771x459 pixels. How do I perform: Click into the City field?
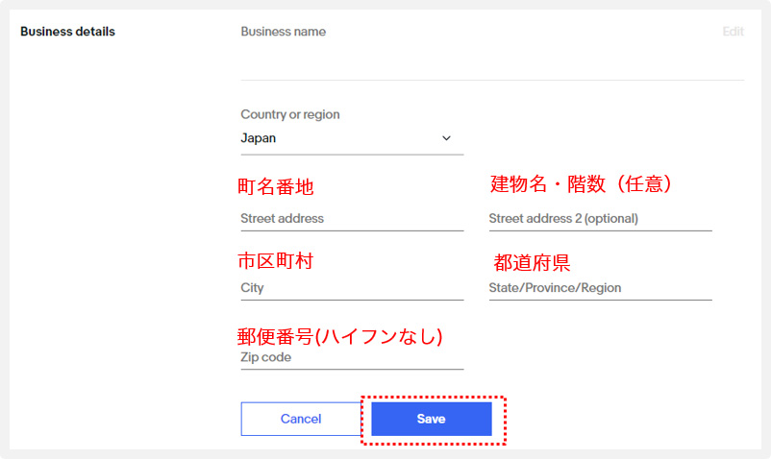click(x=352, y=288)
